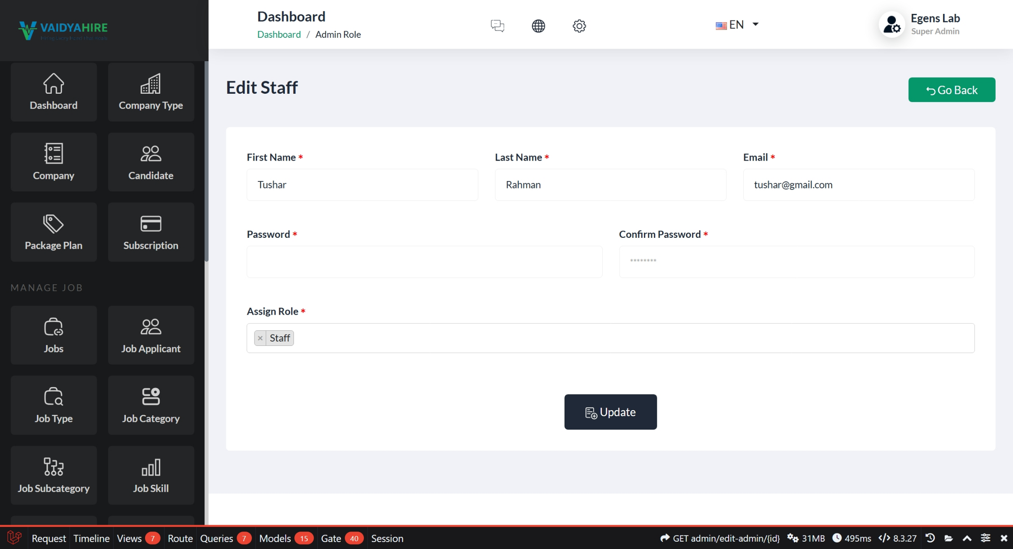Open the chat messages icon in header

(497, 26)
